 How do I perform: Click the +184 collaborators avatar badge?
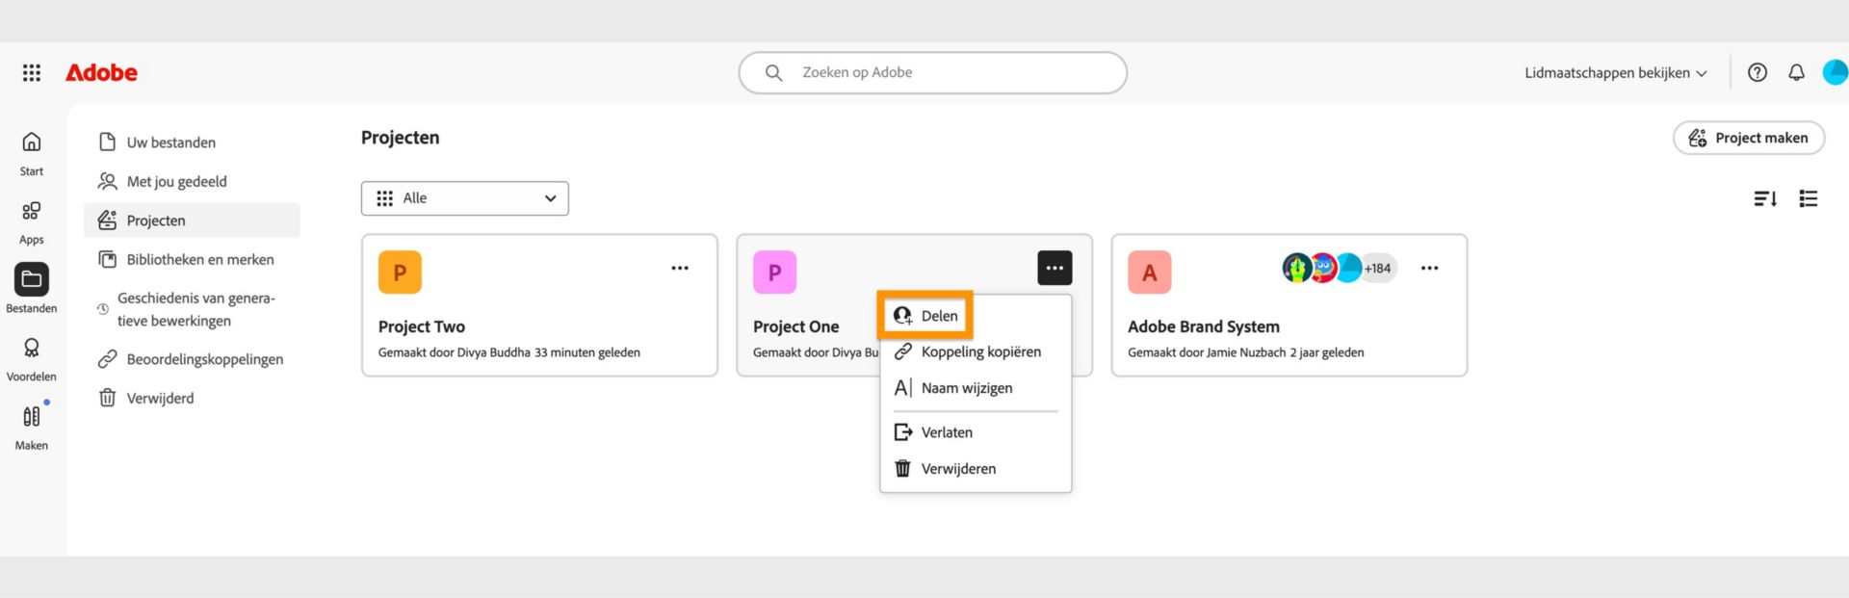click(1377, 268)
